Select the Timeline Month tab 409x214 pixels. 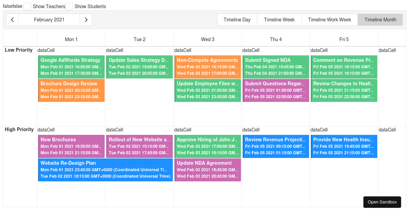coord(380,19)
